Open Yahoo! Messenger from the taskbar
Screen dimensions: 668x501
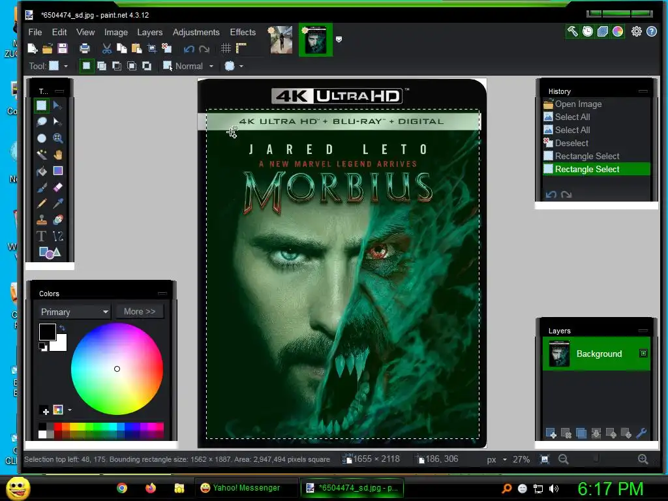(246, 488)
